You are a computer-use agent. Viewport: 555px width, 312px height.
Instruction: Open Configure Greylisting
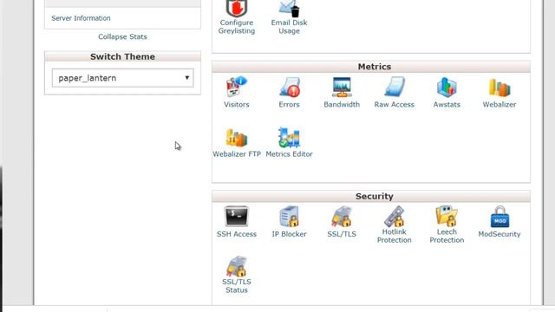coord(237,17)
